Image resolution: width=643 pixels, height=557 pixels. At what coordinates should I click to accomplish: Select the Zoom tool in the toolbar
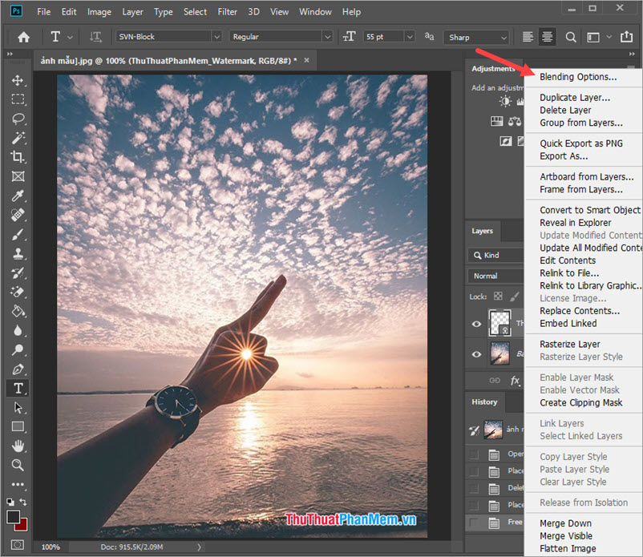tap(18, 464)
